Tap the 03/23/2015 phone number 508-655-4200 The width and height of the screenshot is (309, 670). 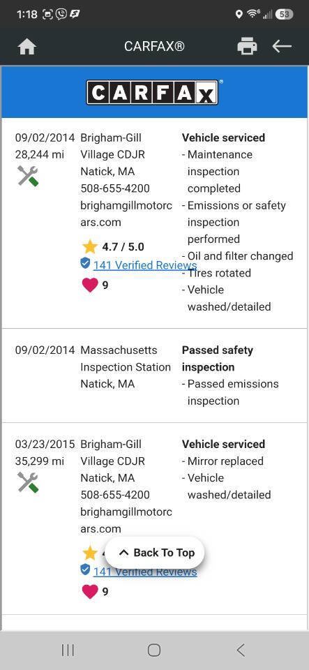(115, 495)
